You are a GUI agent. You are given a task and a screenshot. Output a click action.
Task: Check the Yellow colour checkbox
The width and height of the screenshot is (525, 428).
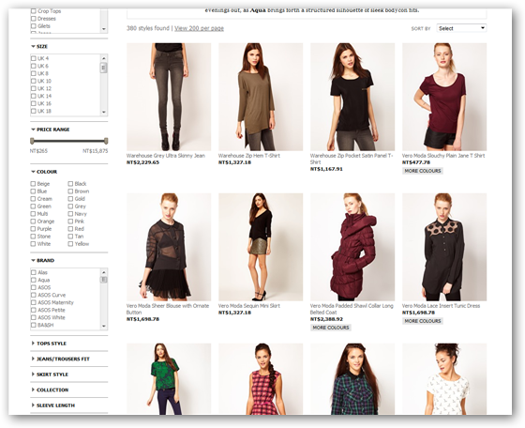(x=70, y=244)
